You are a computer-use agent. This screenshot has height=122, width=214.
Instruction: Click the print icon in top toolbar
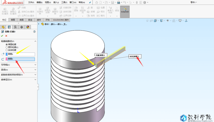pos(119,2)
